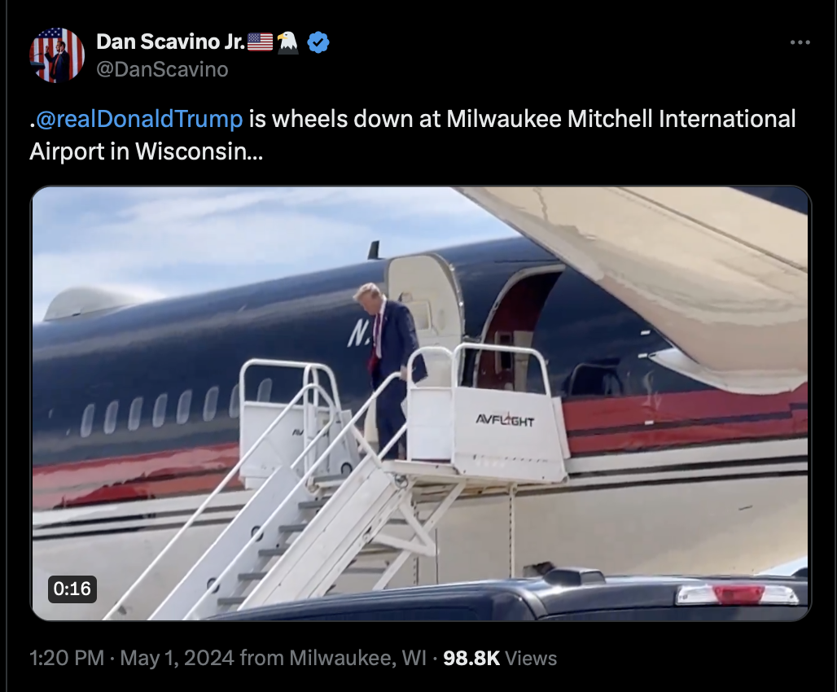Click the man descending the airstairs

(x=388, y=369)
